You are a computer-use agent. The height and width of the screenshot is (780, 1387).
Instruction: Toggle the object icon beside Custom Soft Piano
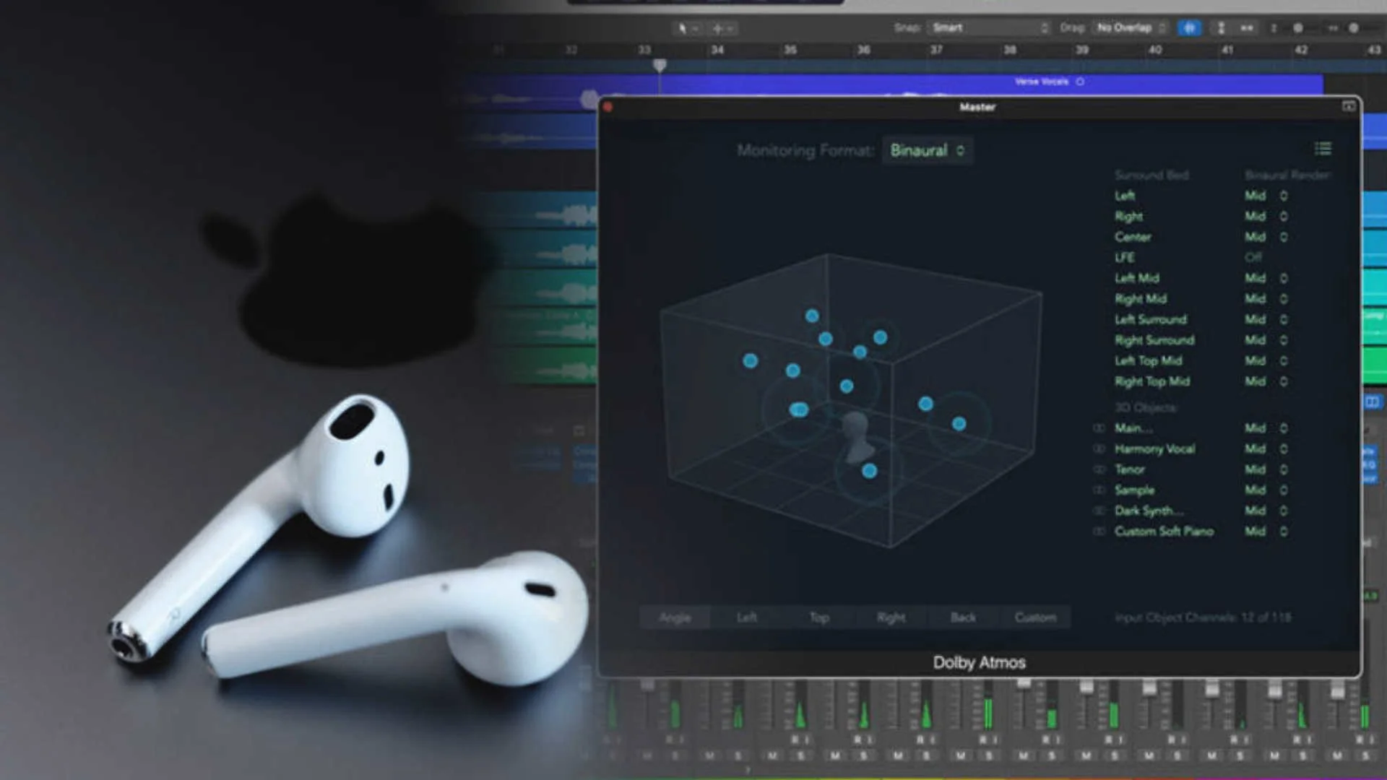pos(1099,532)
